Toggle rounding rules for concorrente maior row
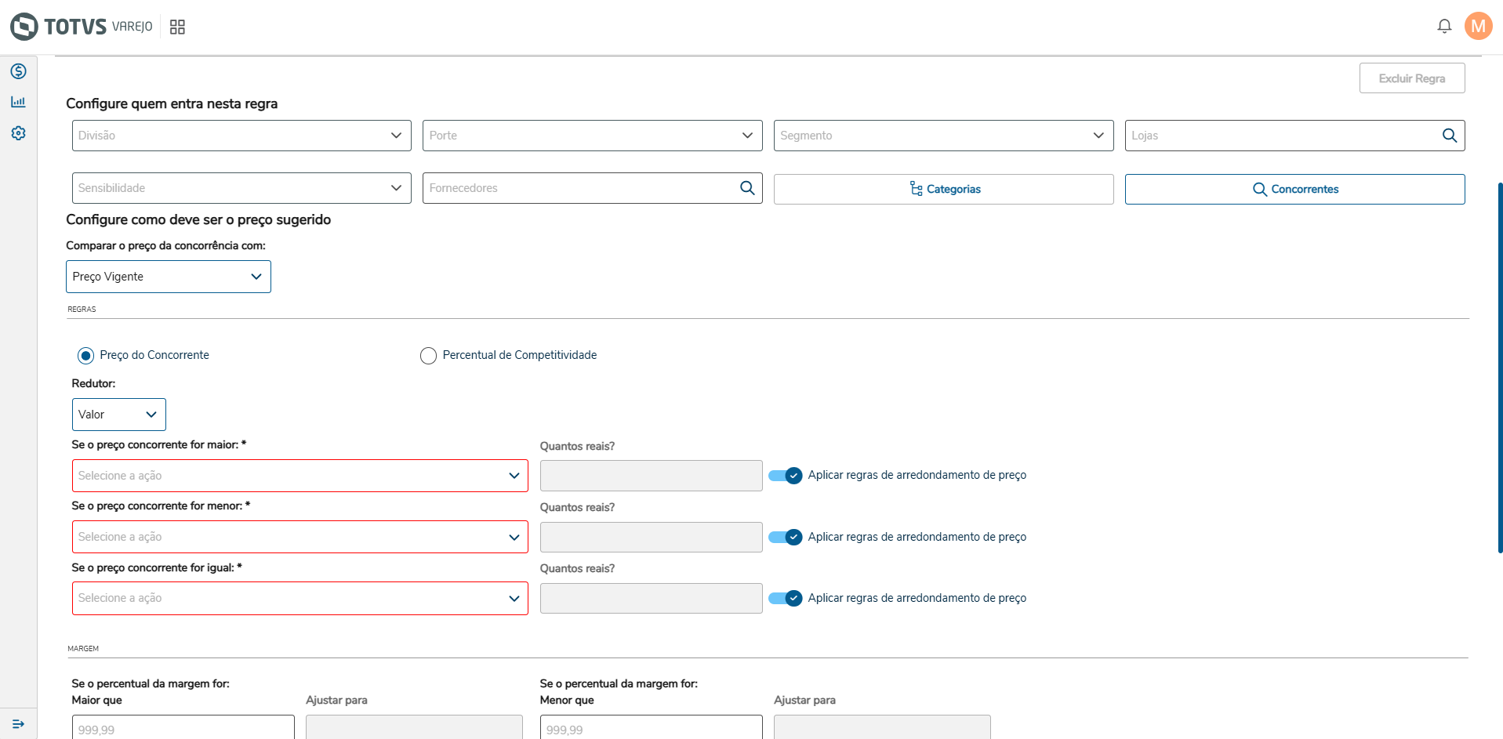 tap(786, 476)
